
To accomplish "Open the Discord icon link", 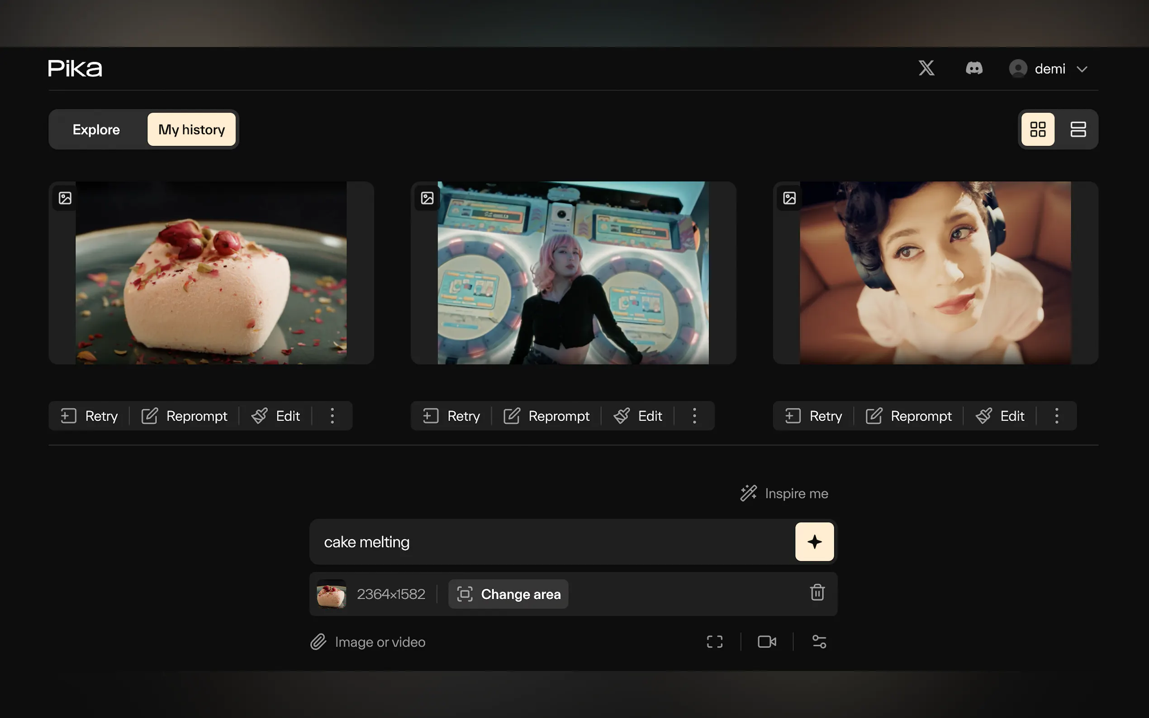I will (974, 68).
